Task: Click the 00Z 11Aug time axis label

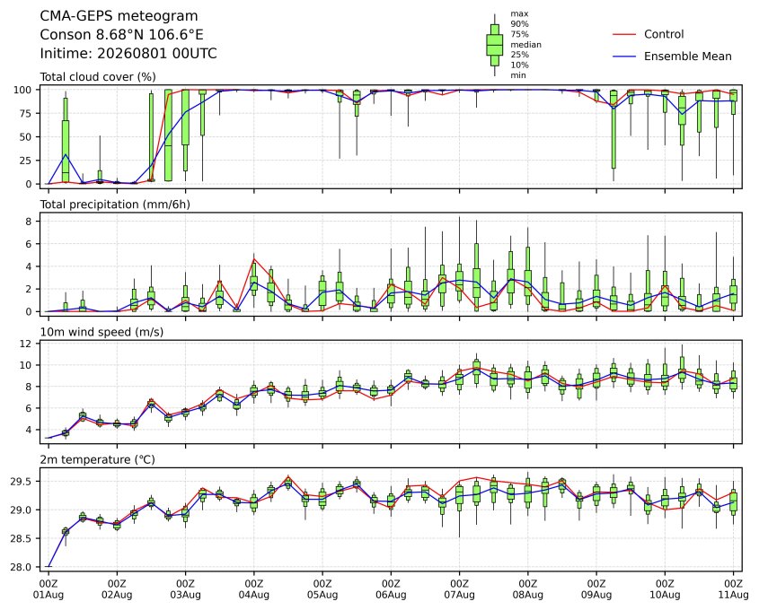Action: tap(733, 589)
